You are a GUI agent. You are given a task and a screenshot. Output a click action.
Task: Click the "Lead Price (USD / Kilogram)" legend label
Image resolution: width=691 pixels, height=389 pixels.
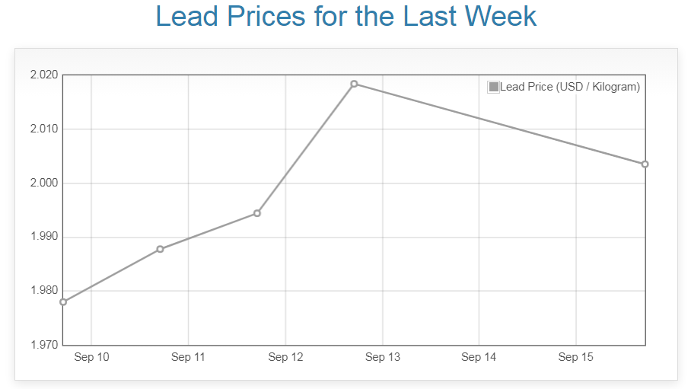(570, 87)
